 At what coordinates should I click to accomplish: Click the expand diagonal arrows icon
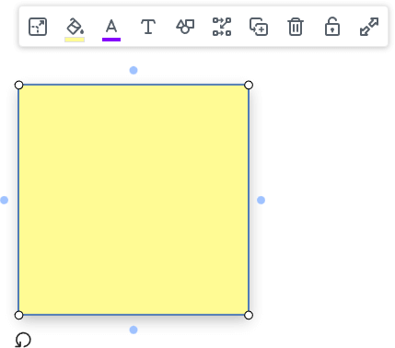pos(369,27)
